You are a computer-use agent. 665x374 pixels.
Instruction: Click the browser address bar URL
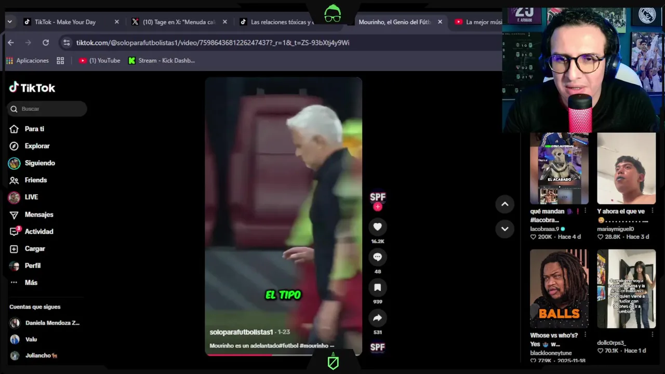pos(212,43)
